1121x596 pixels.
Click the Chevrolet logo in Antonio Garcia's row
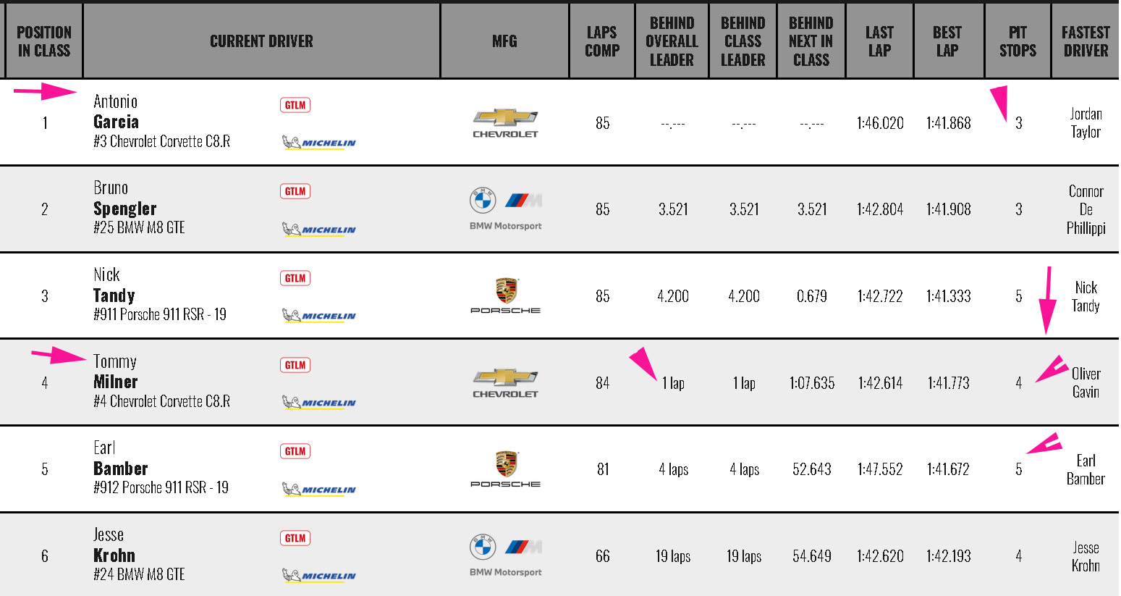[x=505, y=122]
